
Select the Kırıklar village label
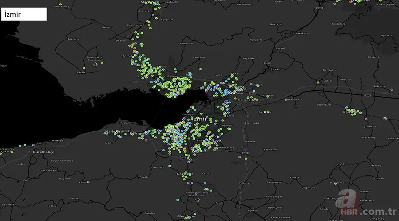tap(295, 178)
